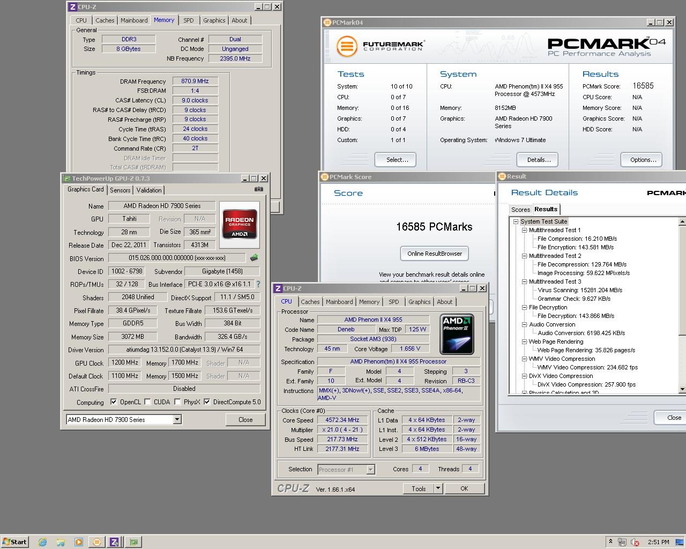Click the Radeon Graphics logo in GPU-Z
Image resolution: width=686 pixels, height=549 pixels.
tap(240, 224)
